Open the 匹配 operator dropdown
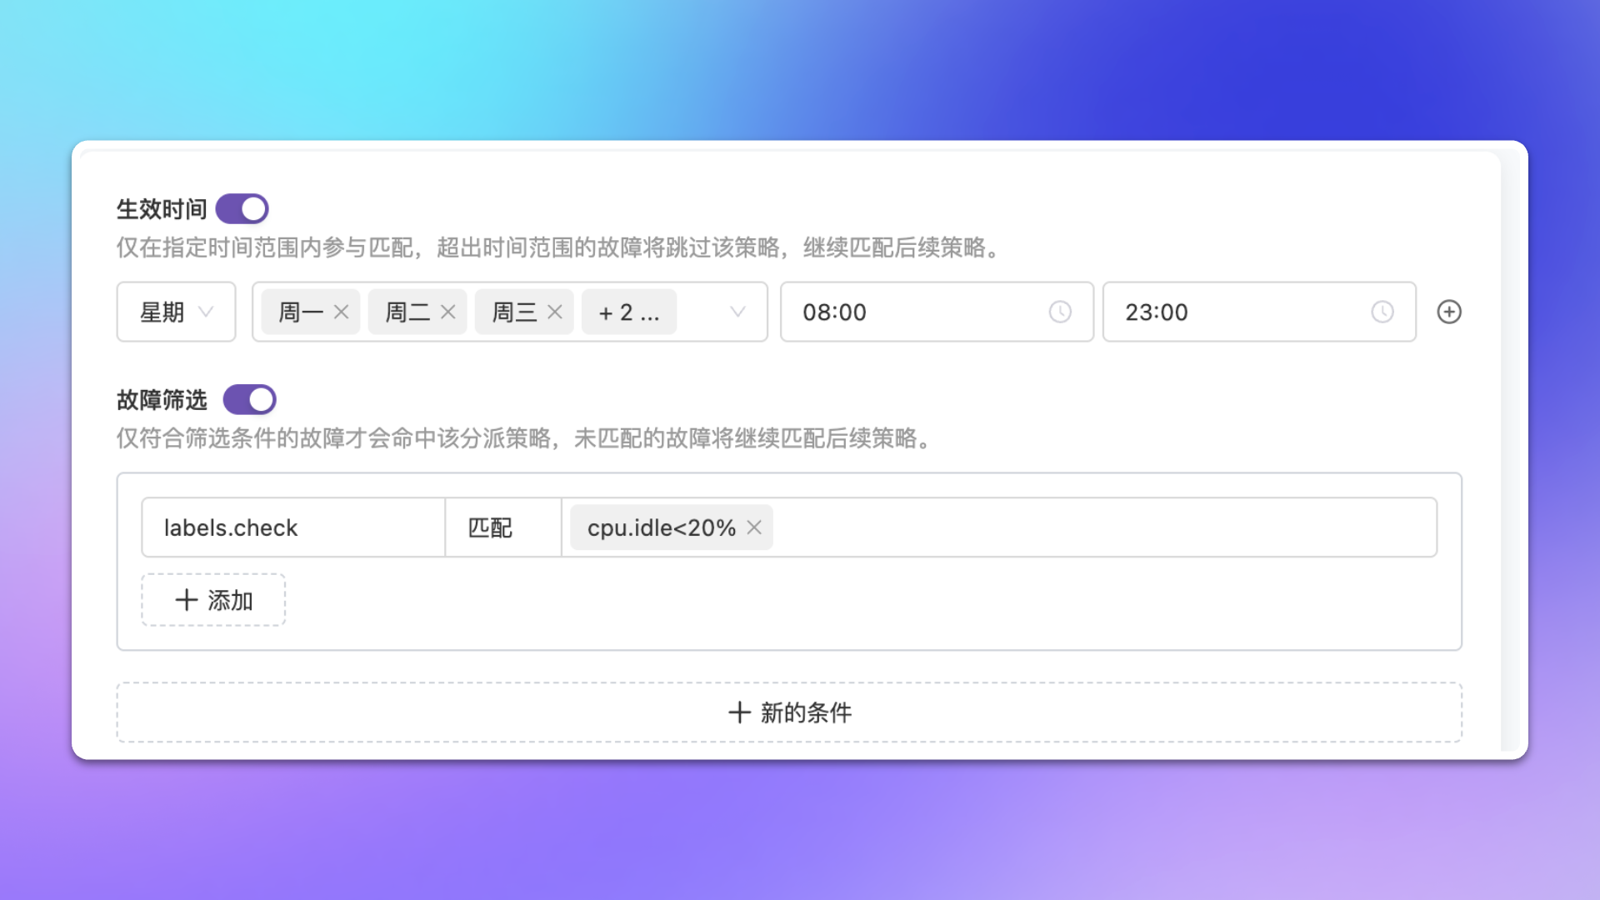This screenshot has height=900, width=1600. tap(502, 527)
